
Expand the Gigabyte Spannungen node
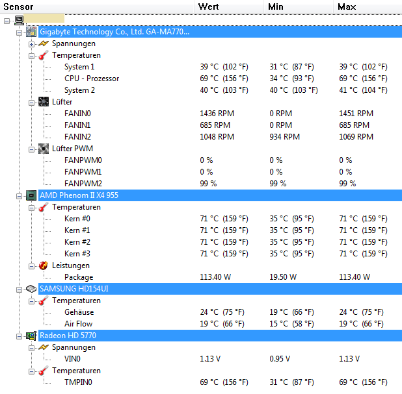[x=31, y=45]
